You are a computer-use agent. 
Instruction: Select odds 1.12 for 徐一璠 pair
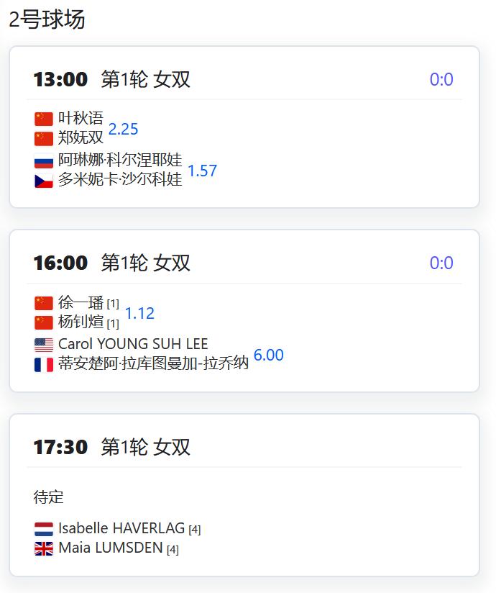pyautogui.click(x=139, y=313)
